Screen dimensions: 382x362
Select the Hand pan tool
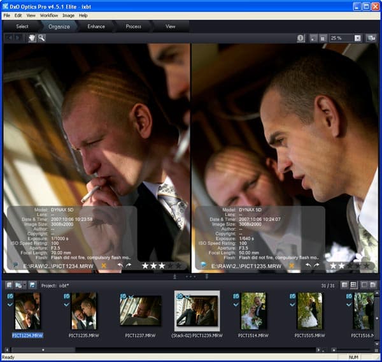pyautogui.click(x=32, y=38)
